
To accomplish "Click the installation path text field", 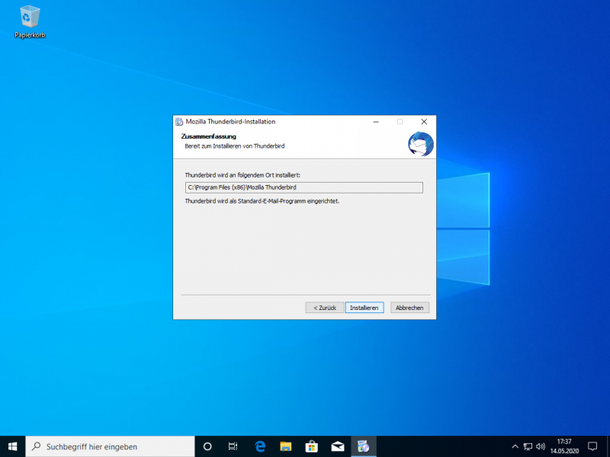I will pos(303,187).
